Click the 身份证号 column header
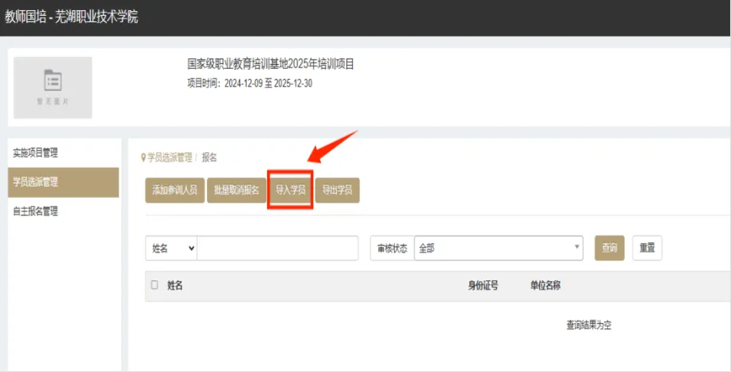The image size is (731, 372). pos(483,286)
